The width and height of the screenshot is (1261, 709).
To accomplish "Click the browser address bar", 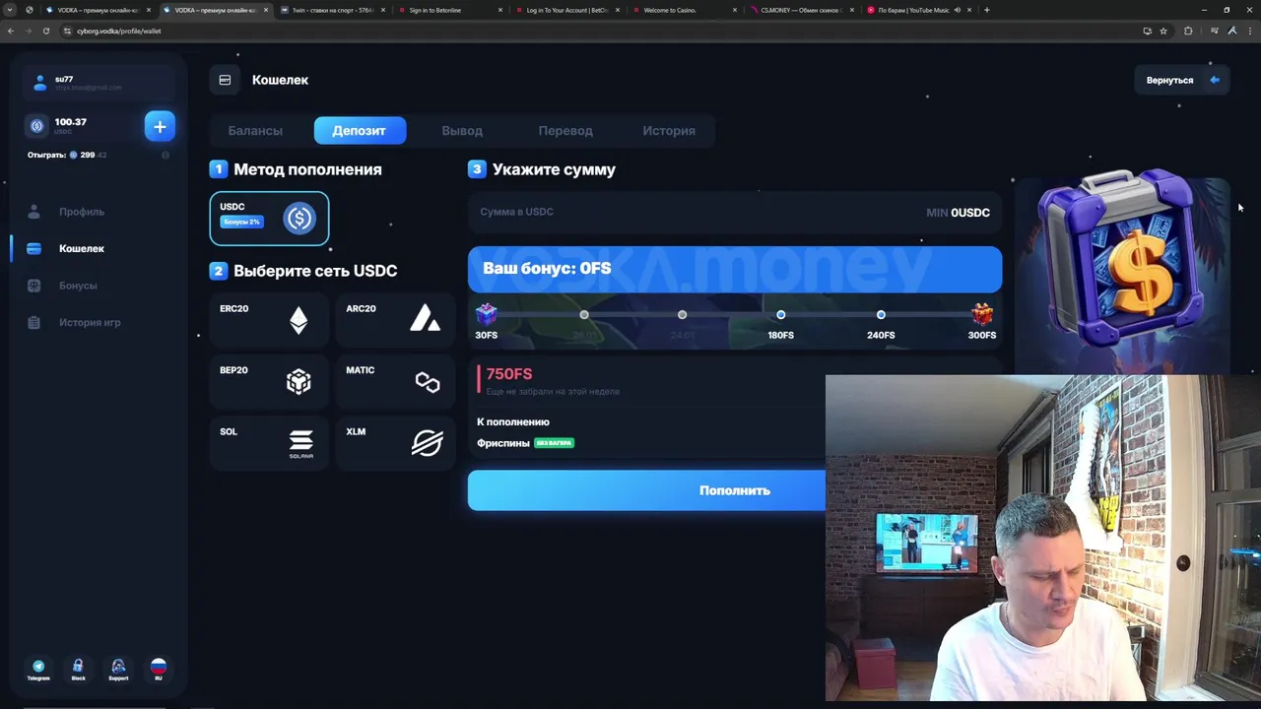I will tap(591, 31).
